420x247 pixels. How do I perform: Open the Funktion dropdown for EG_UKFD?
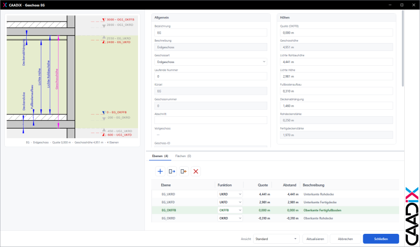click(x=230, y=202)
